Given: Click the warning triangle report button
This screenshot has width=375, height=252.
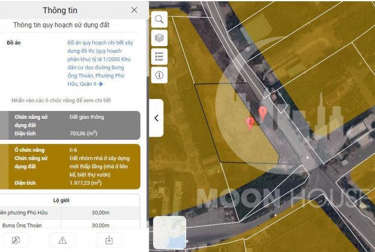Looking at the screenshot, I should 62,240.
